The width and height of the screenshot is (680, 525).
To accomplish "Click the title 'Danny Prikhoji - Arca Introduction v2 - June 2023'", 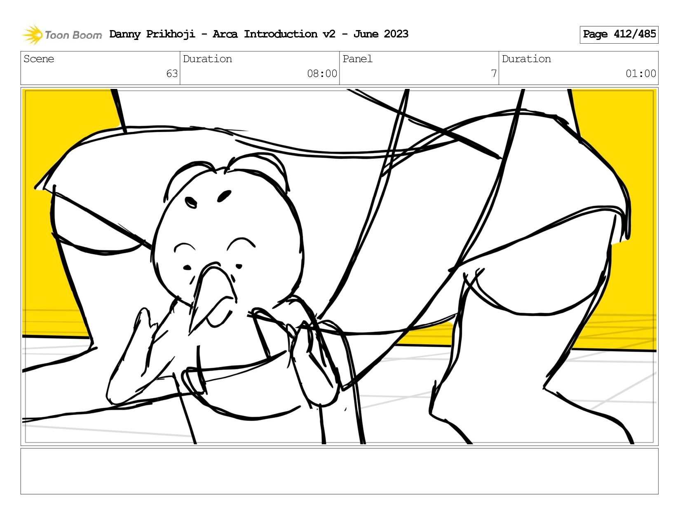I will click(259, 34).
